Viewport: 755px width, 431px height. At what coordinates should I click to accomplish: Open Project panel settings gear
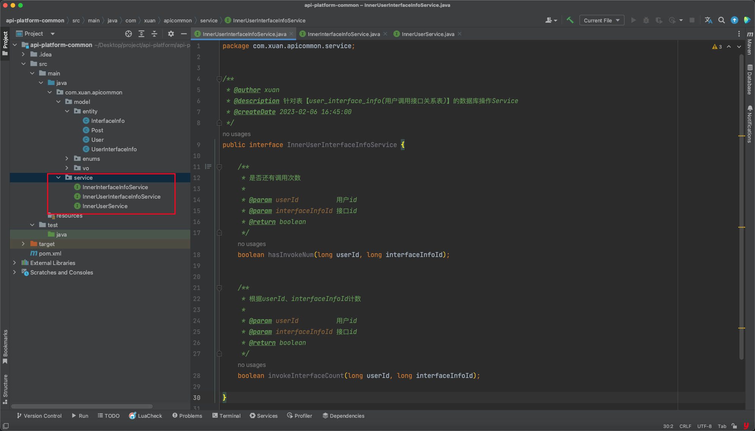click(171, 34)
